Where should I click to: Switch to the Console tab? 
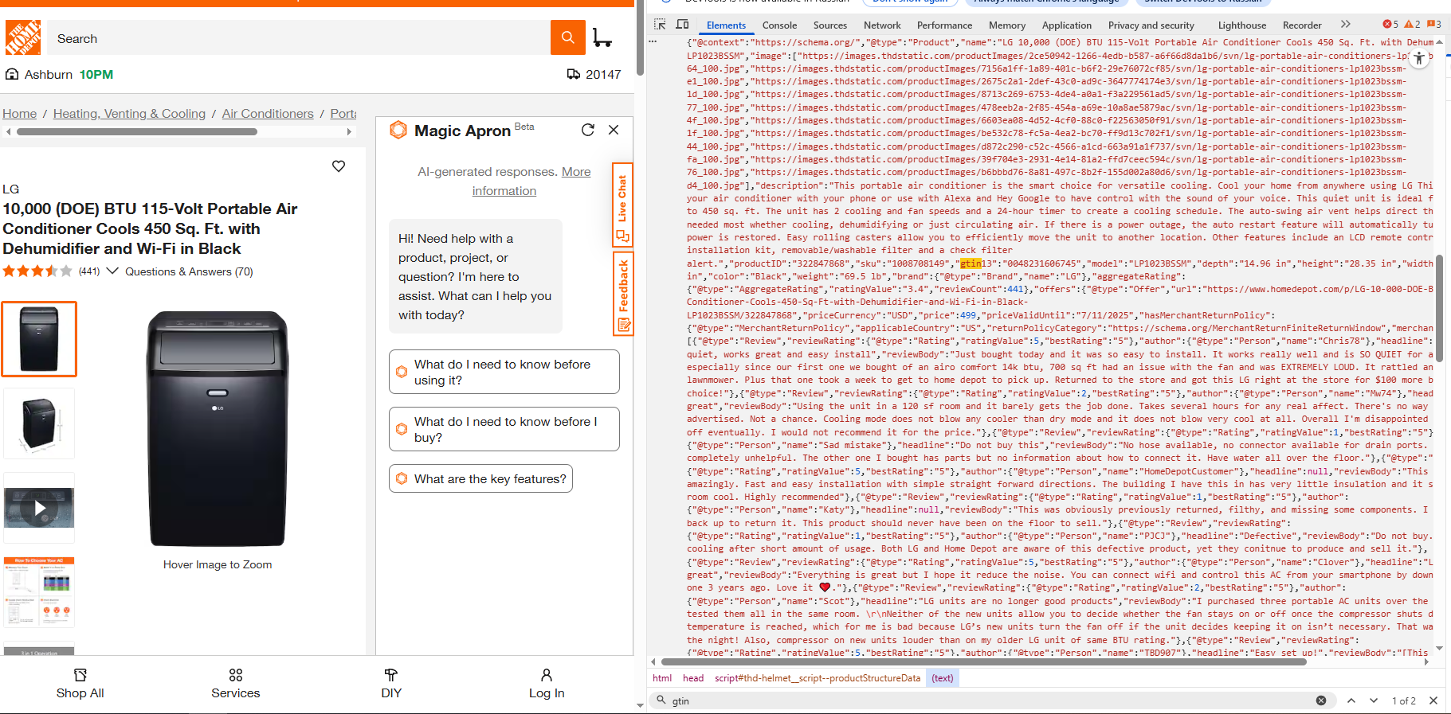click(779, 25)
